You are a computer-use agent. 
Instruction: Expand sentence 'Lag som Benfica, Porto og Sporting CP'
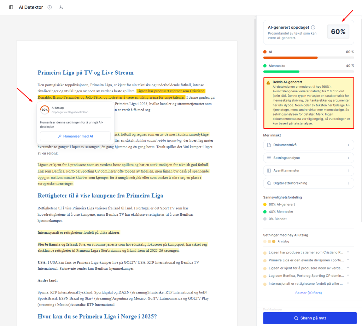(348, 275)
